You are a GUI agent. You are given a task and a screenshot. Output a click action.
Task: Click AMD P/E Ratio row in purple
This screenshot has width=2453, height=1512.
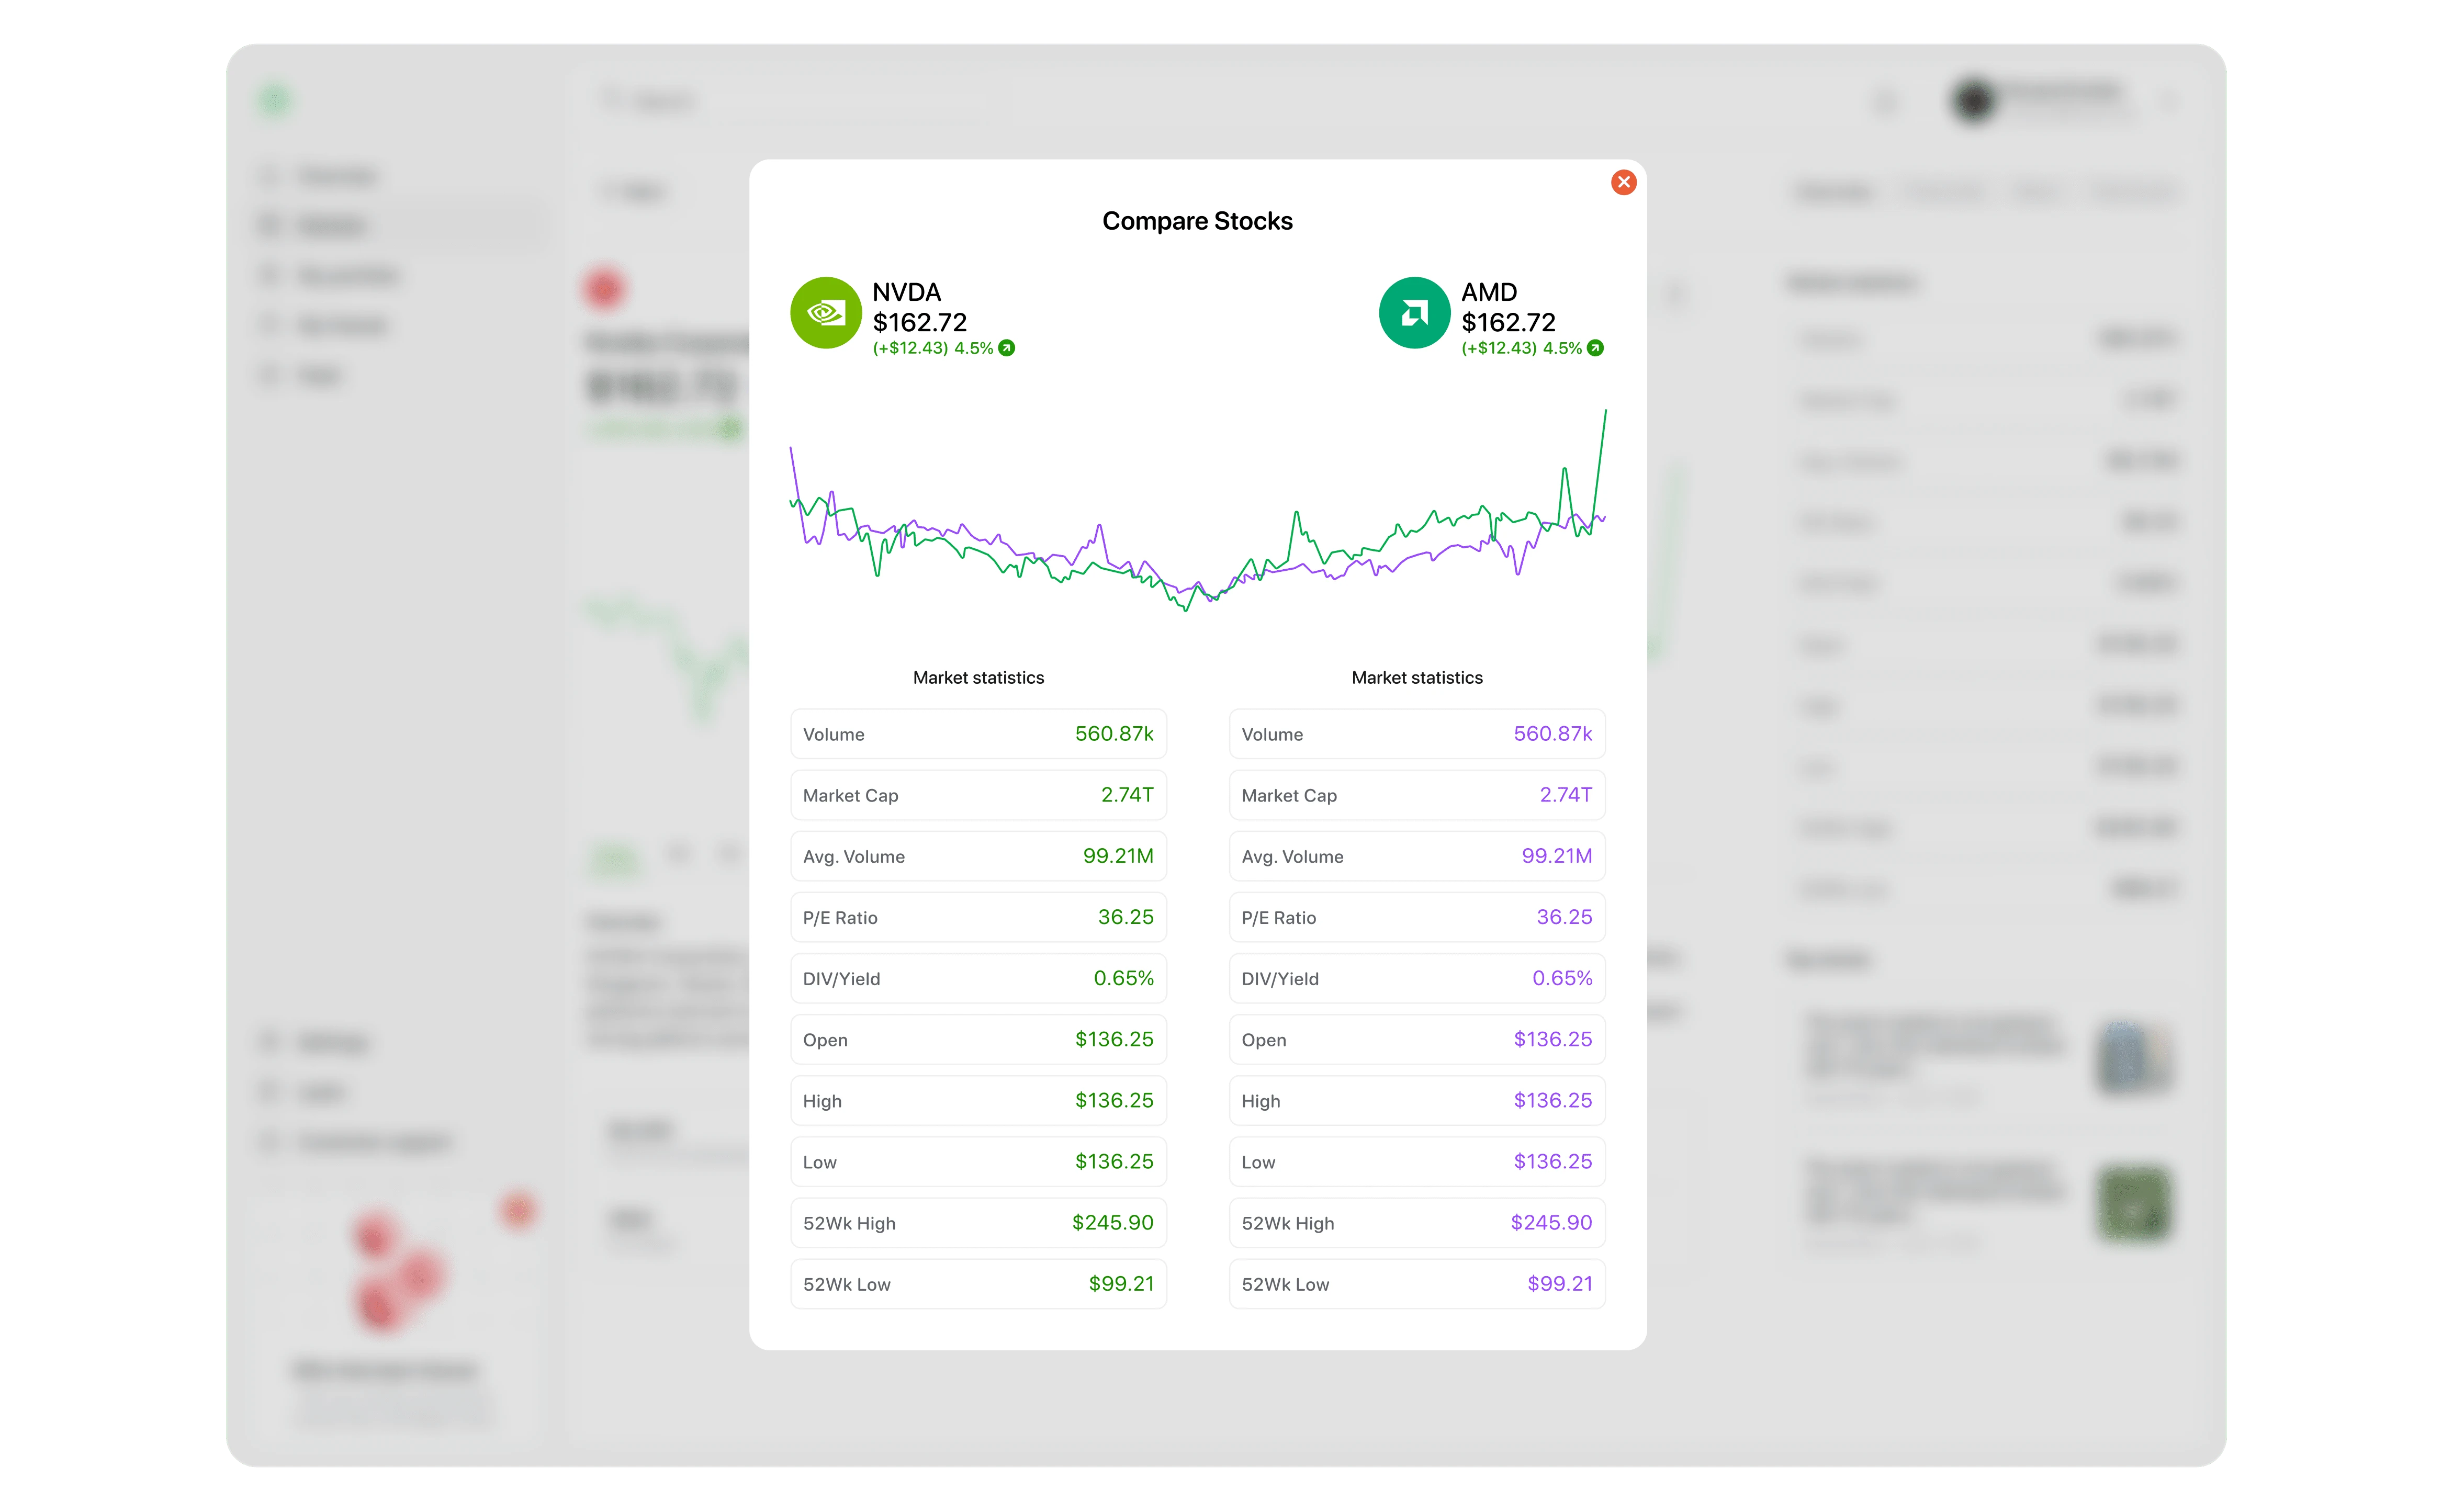pyautogui.click(x=1416, y=917)
